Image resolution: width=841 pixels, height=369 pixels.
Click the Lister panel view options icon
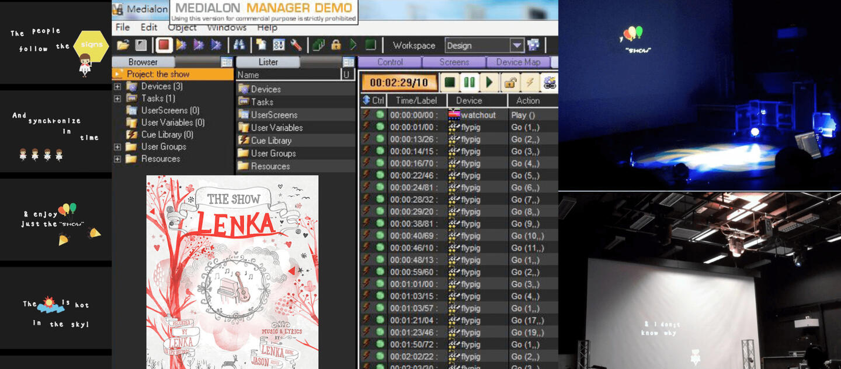(348, 62)
